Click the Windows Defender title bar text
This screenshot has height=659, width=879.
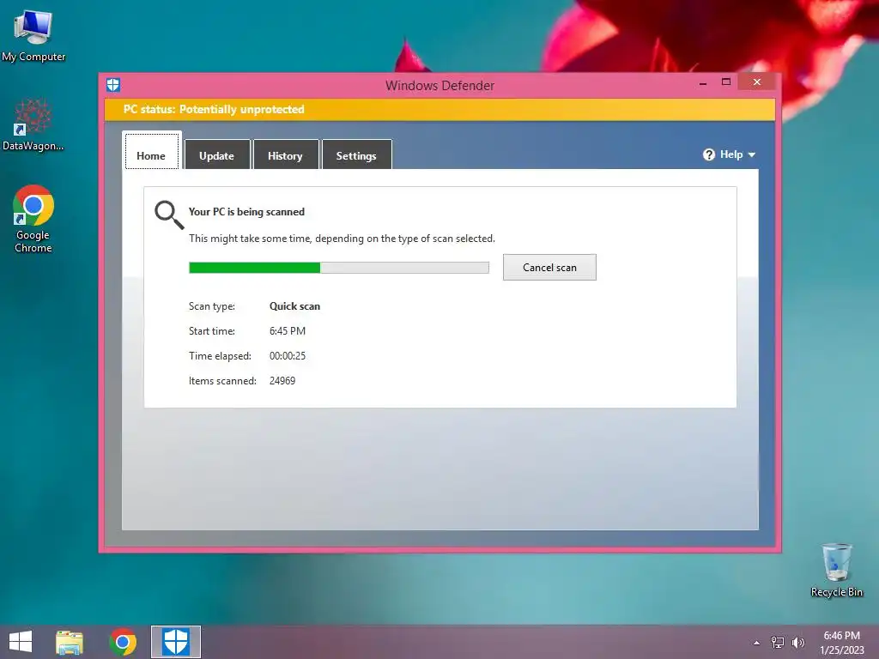[x=440, y=86]
